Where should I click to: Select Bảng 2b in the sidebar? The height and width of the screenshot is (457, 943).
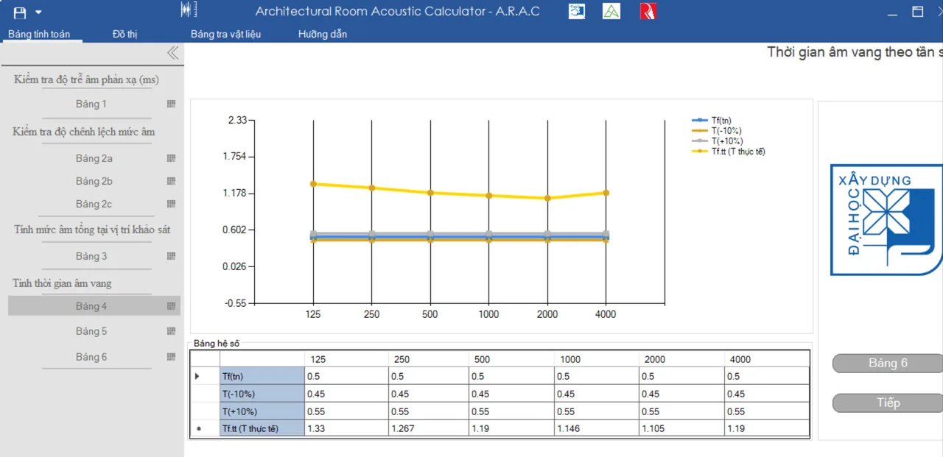(x=94, y=181)
